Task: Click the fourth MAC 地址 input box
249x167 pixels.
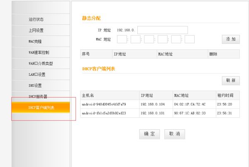Action: tap(163, 39)
